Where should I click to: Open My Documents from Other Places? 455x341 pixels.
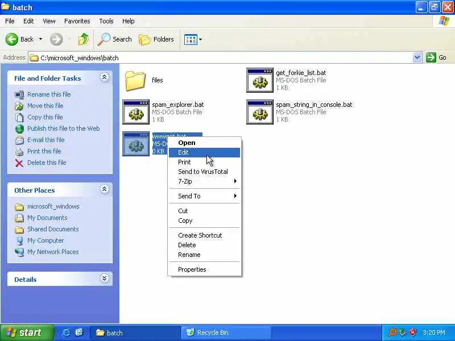[x=47, y=218]
